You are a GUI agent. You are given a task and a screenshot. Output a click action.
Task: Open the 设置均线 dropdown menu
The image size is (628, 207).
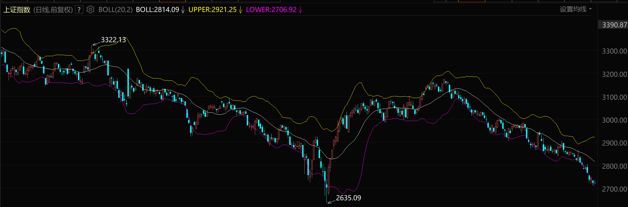point(573,9)
